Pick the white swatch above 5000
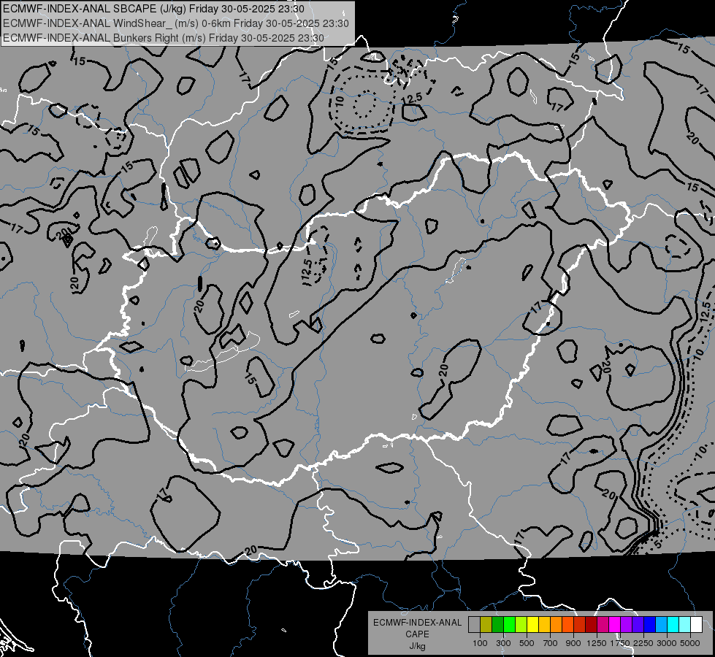Viewport: 715px width, 657px height. [x=696, y=625]
